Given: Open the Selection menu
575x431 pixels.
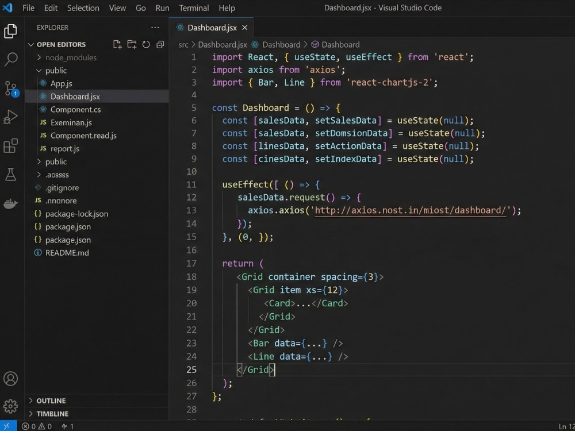Looking at the screenshot, I should click(83, 7).
